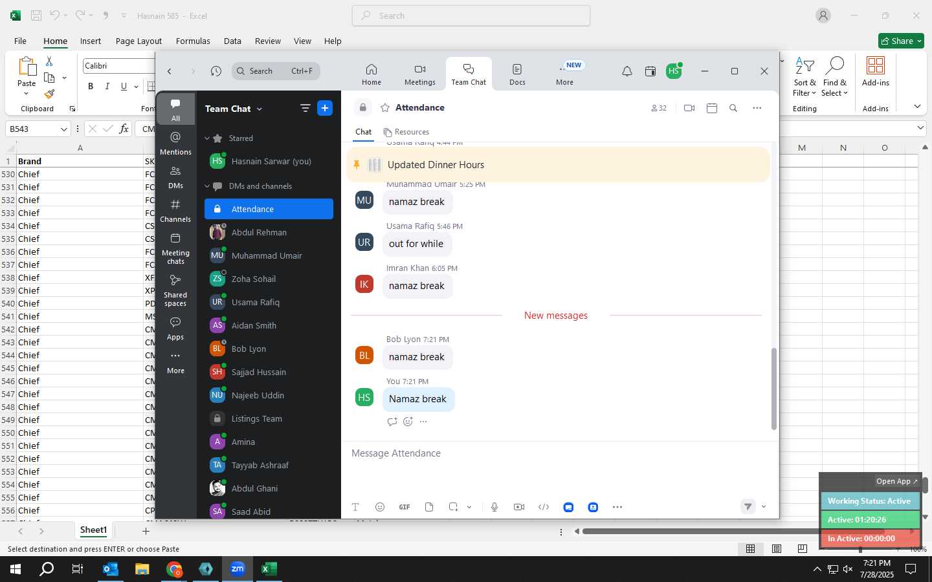
Task: Star the Attendance channel
Action: click(385, 107)
